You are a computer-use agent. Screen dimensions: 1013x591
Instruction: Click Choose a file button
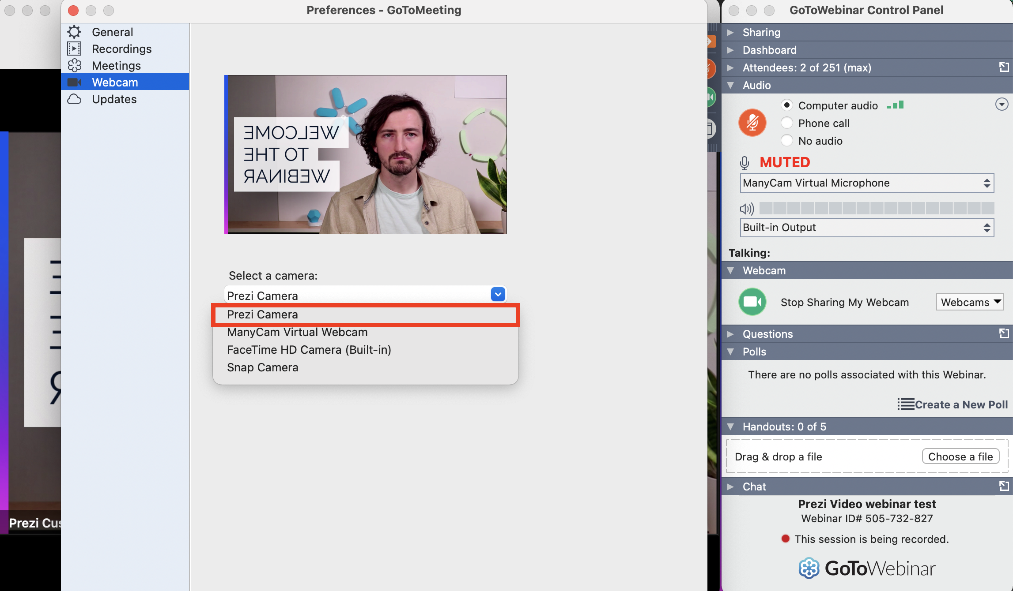click(x=960, y=456)
